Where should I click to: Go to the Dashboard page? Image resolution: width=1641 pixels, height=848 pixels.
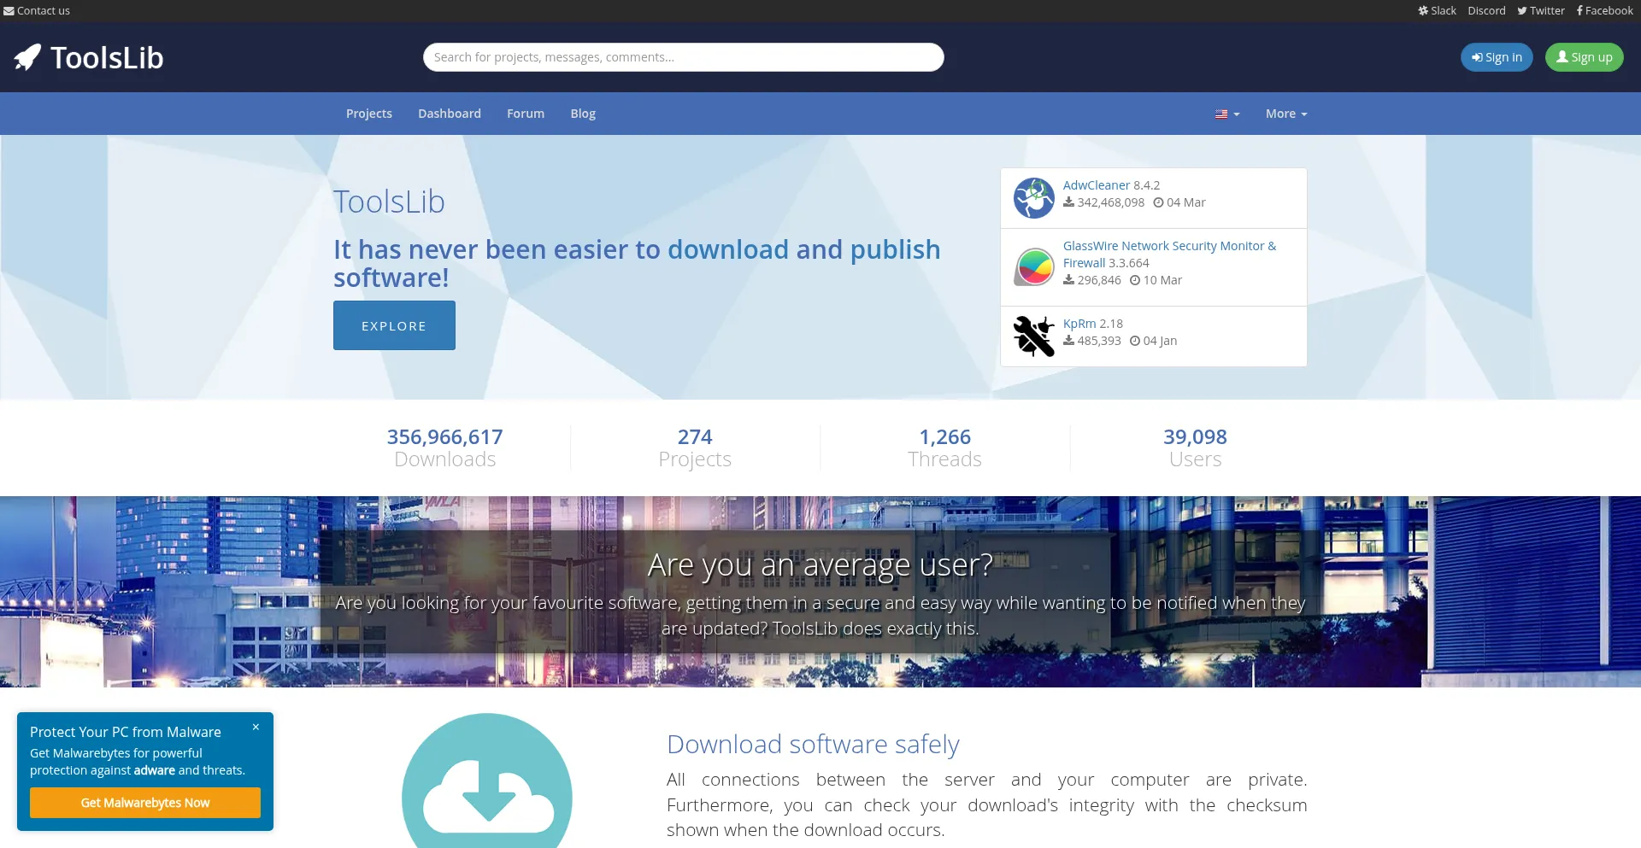450,114
